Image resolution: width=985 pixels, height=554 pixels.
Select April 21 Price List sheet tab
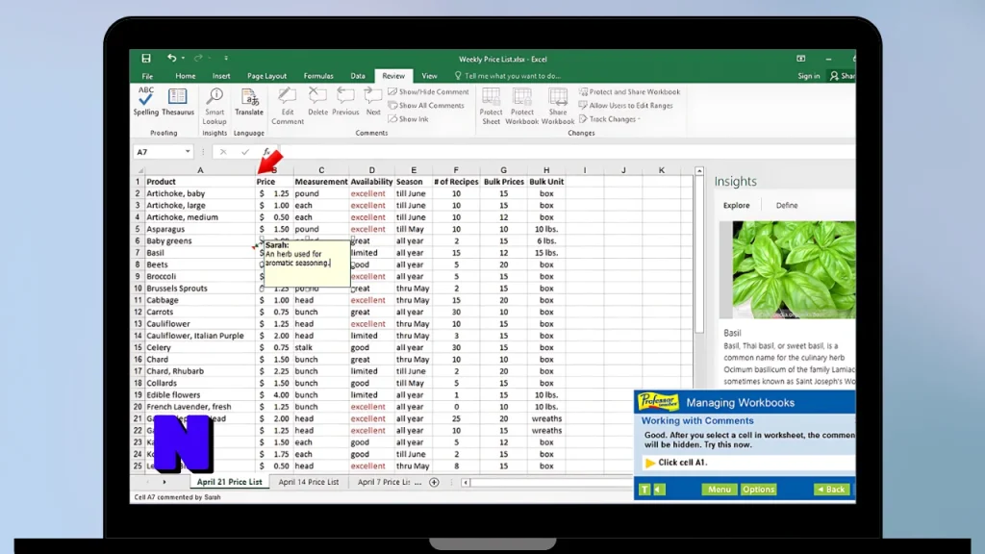(229, 482)
